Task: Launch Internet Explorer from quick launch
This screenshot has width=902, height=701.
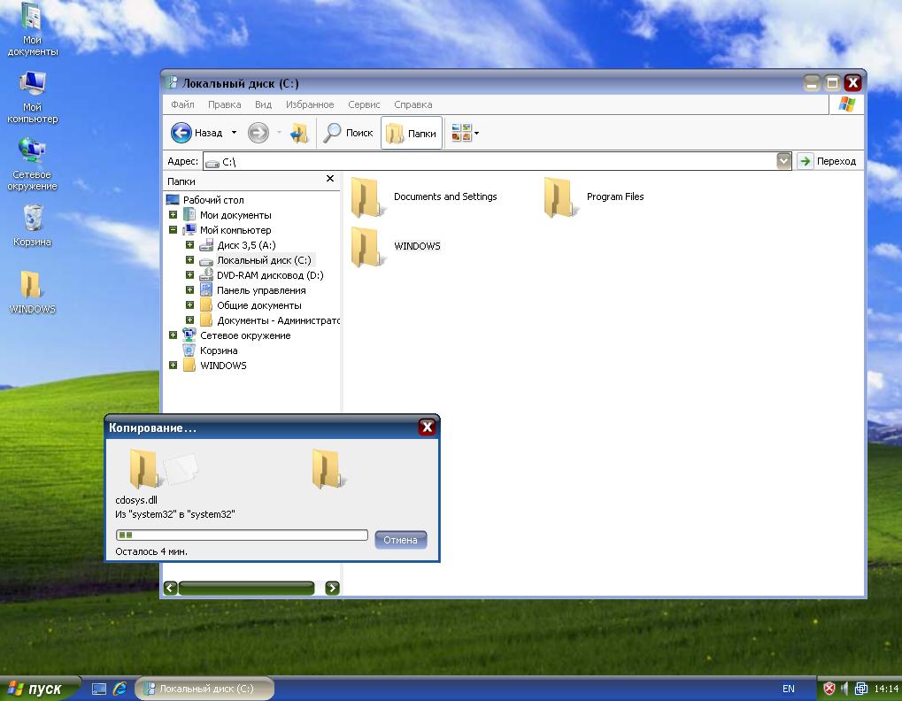Action: pyautogui.click(x=119, y=689)
